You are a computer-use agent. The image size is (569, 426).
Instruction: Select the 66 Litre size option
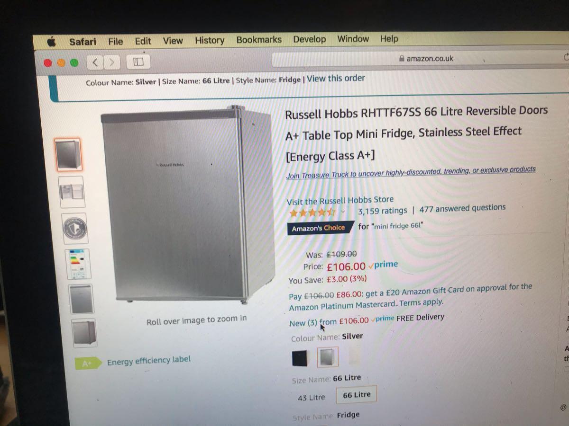coord(357,395)
